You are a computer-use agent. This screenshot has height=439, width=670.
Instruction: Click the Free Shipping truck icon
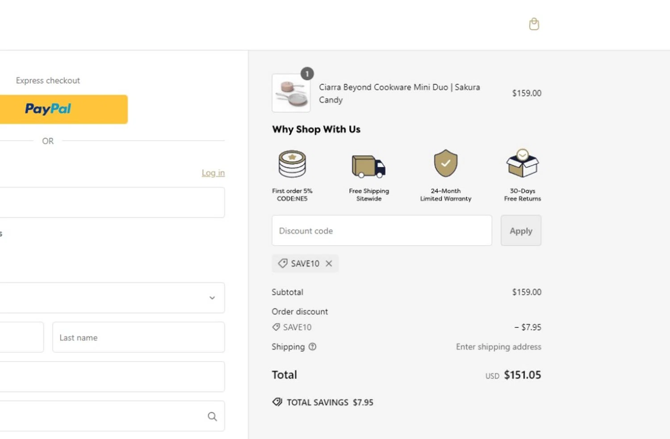(x=368, y=166)
